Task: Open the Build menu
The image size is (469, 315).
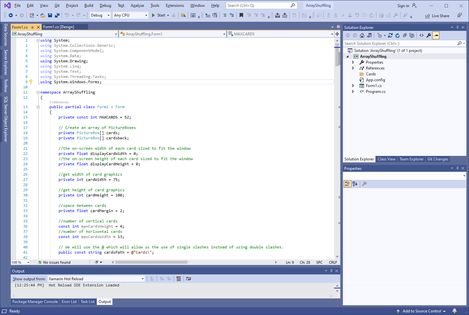Action: coord(89,6)
